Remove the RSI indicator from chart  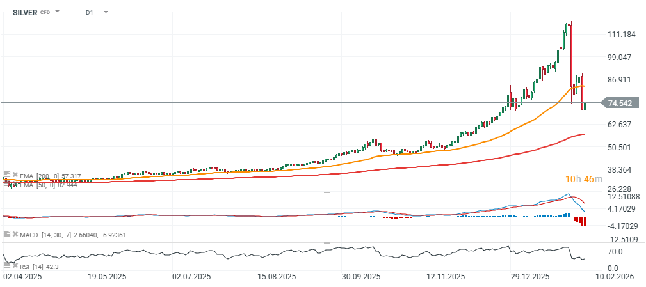coord(14,249)
